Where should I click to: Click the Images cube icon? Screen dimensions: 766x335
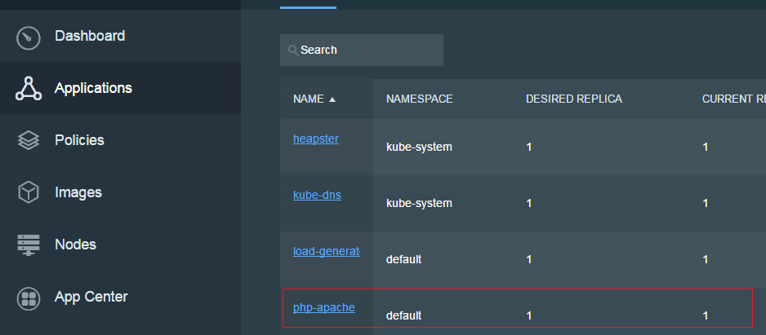click(x=29, y=192)
